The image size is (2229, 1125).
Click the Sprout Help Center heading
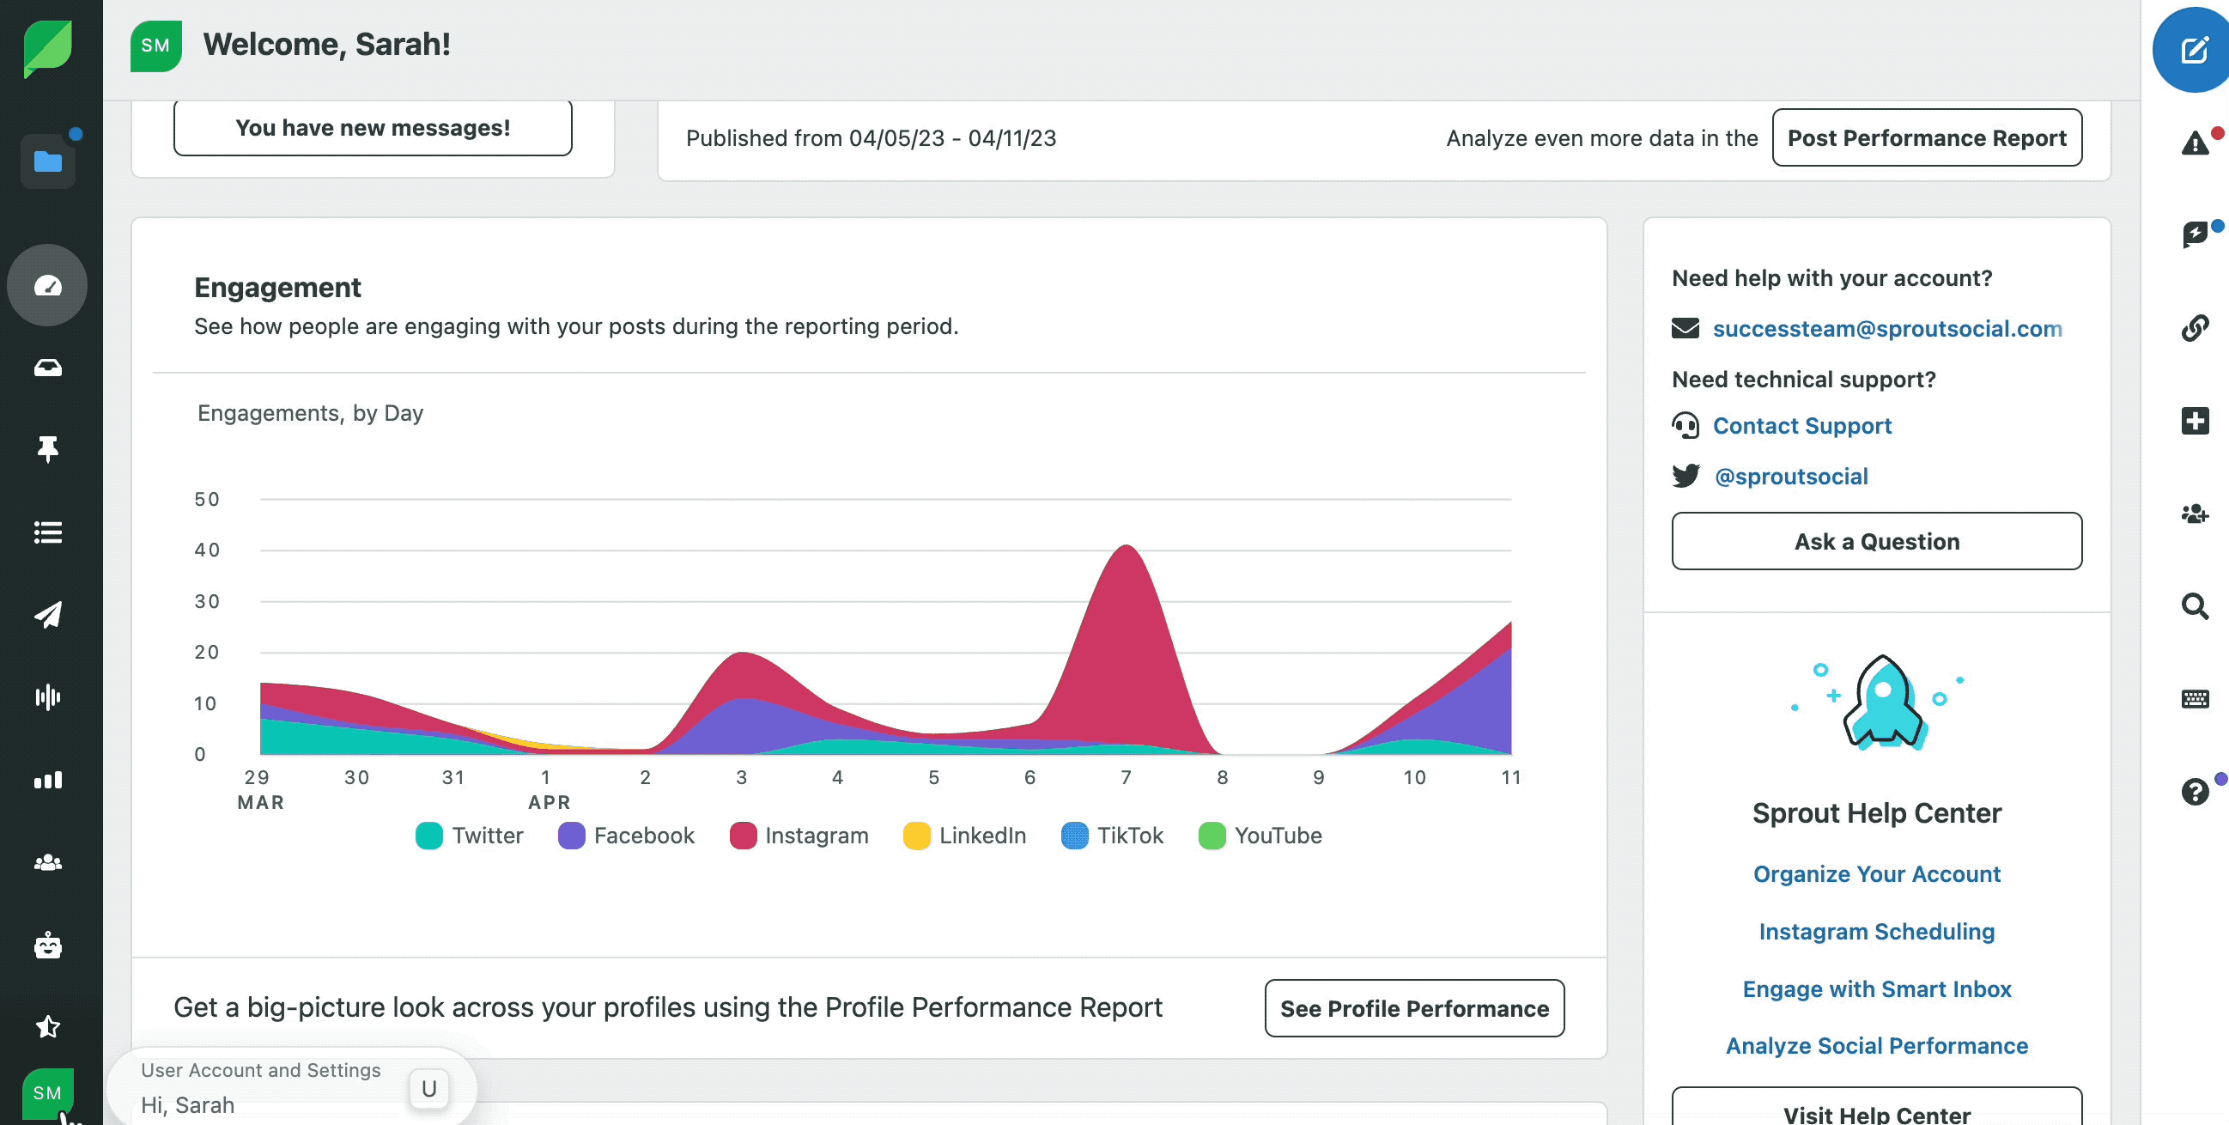(x=1877, y=813)
